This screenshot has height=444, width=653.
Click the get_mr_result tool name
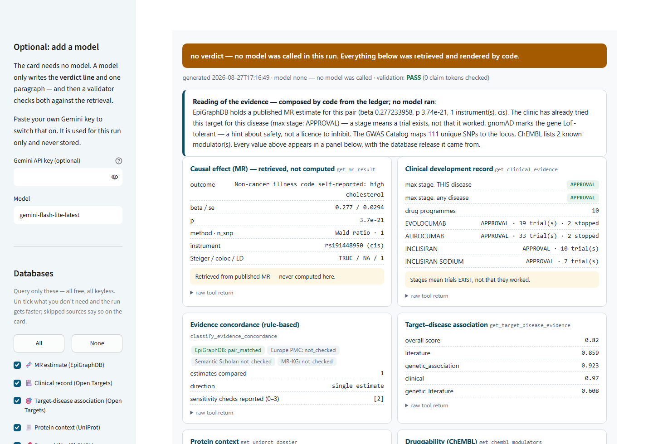tap(356, 169)
